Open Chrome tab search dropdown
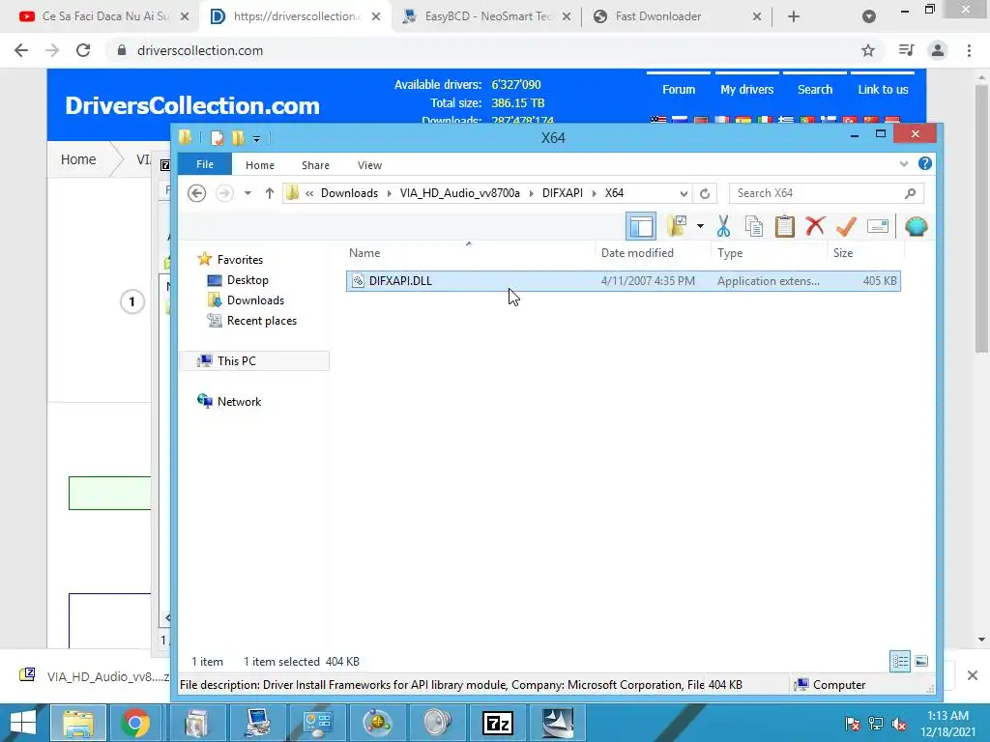Viewport: 990px width, 742px height. (x=869, y=16)
